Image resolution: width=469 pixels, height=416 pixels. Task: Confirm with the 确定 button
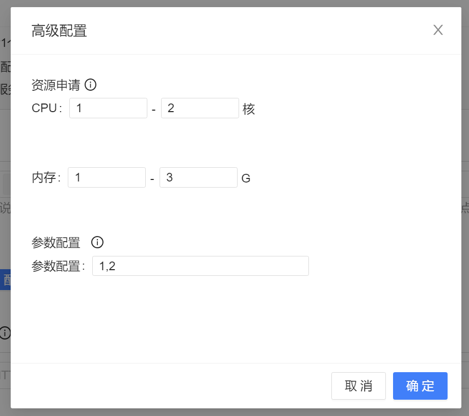point(420,386)
